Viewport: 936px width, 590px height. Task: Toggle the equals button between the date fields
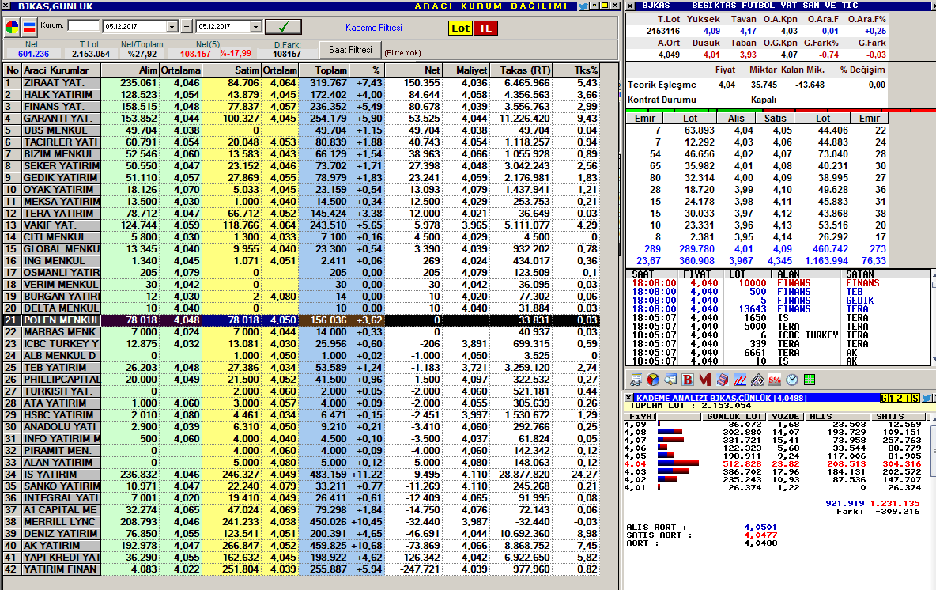(x=187, y=27)
